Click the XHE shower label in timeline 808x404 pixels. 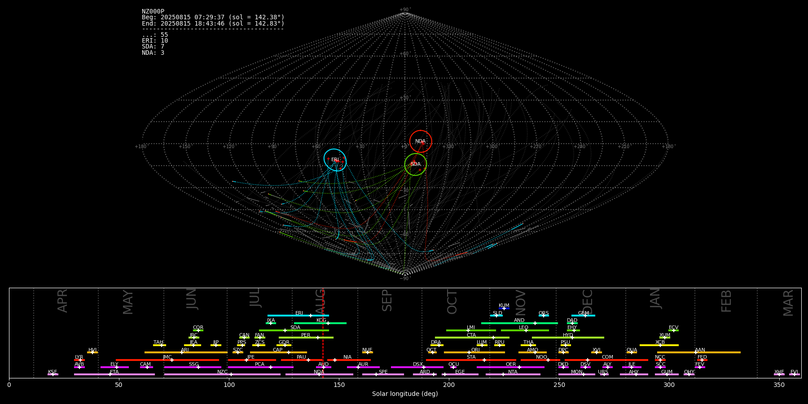coord(779,372)
